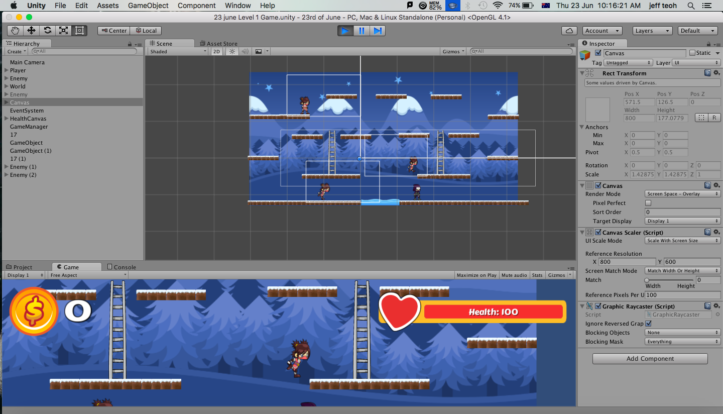Click the Pause button
This screenshot has width=723, height=414.
pos(361,31)
